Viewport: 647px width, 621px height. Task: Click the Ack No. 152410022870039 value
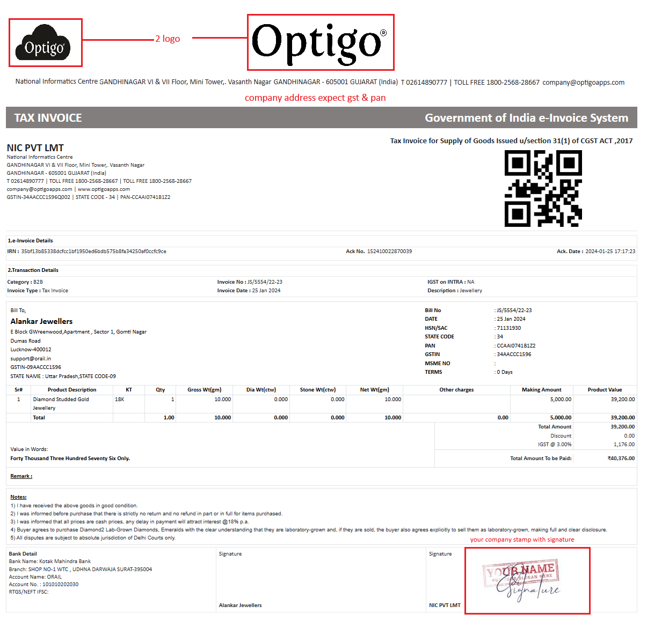coord(389,252)
